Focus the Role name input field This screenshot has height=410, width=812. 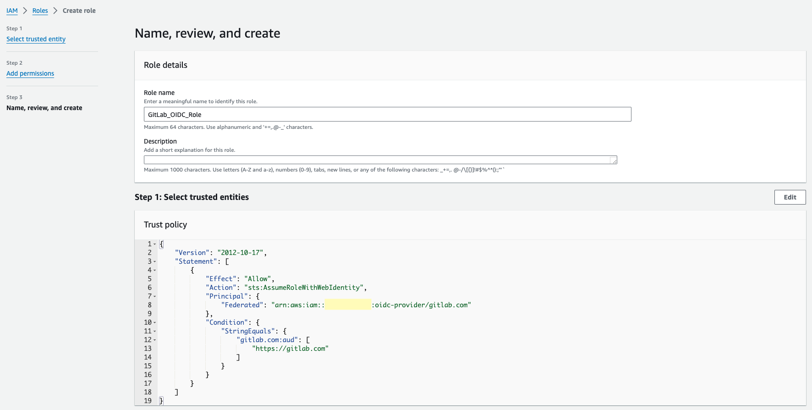pyautogui.click(x=387, y=114)
